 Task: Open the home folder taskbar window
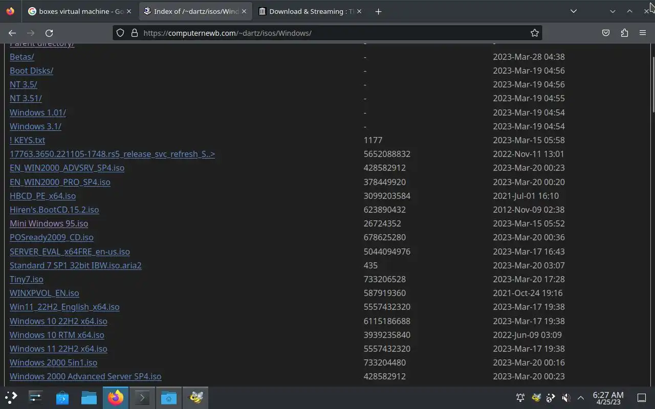(169, 397)
